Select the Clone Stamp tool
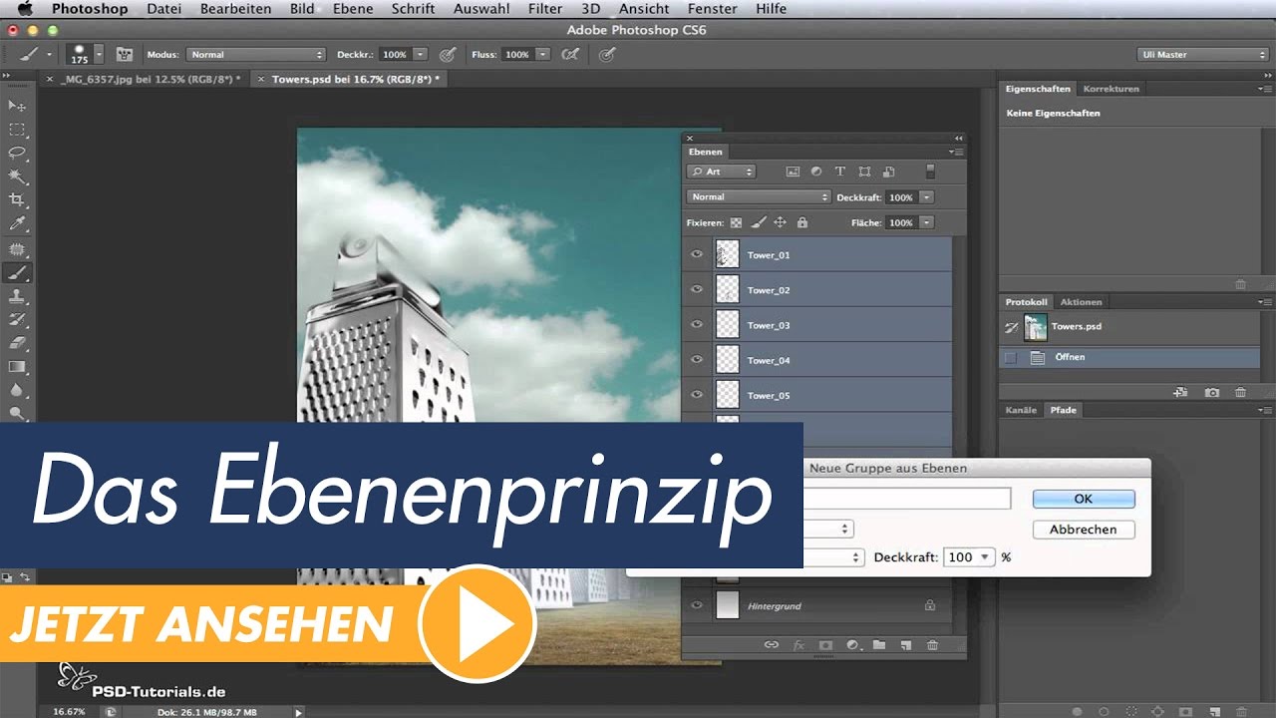Viewport: 1276px width, 718px height. pyautogui.click(x=17, y=297)
